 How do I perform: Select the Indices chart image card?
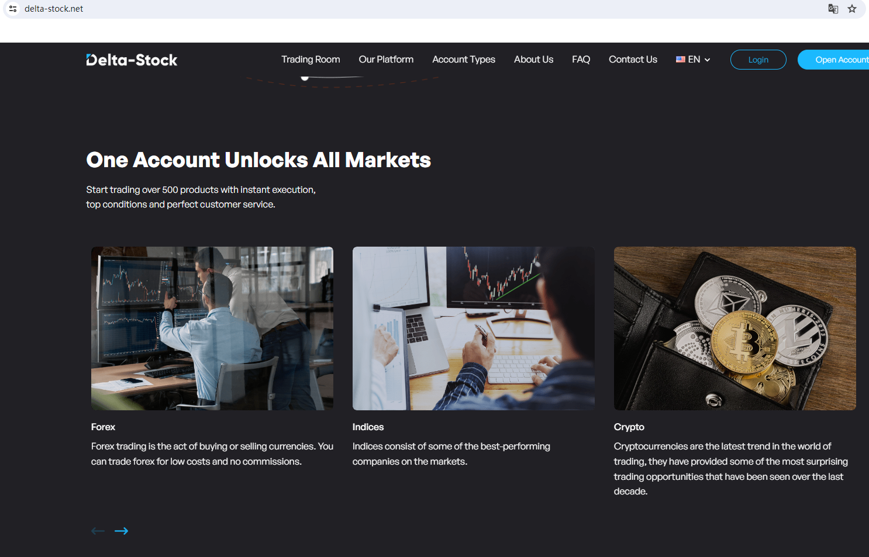(474, 328)
